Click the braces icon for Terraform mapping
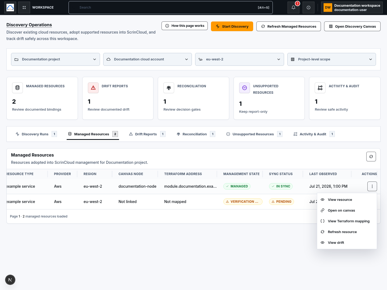This screenshot has height=290, width=387. coord(322,221)
